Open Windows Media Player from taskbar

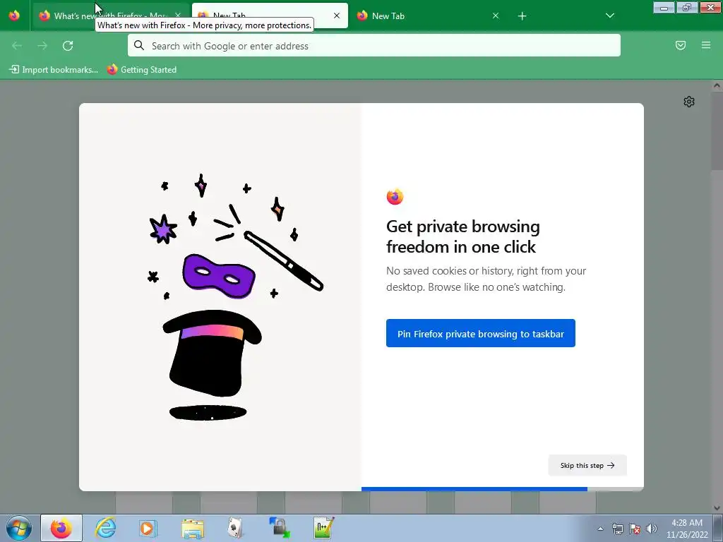[148, 528]
